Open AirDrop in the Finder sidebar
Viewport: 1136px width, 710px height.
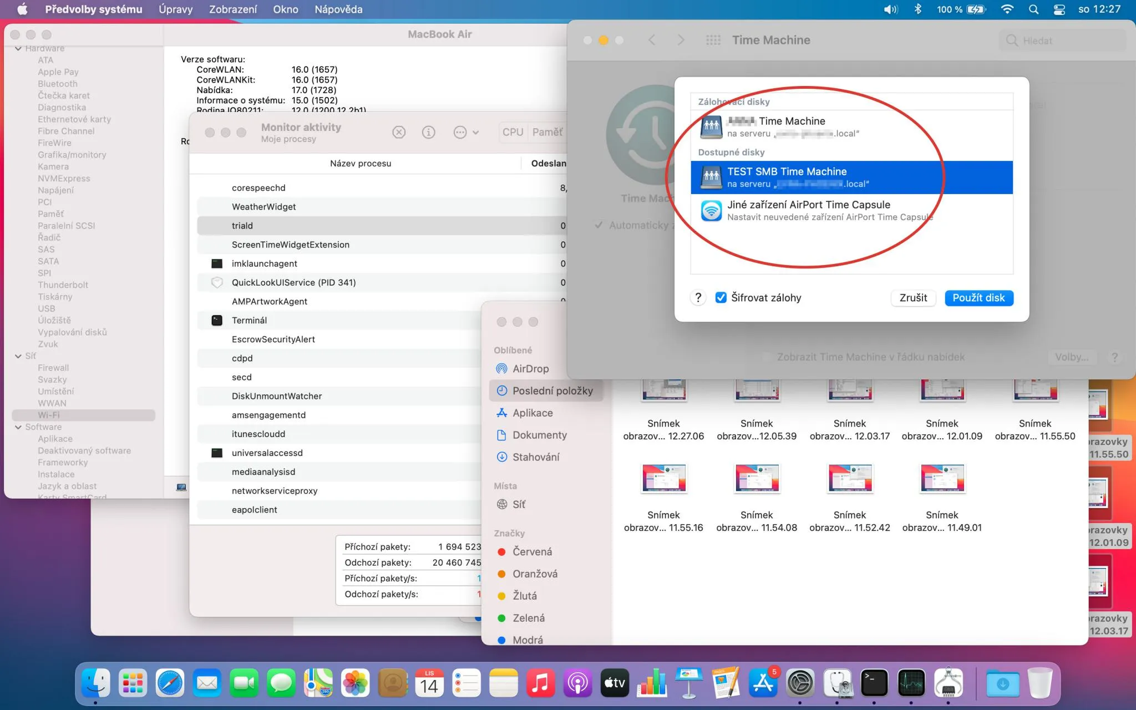(530, 369)
